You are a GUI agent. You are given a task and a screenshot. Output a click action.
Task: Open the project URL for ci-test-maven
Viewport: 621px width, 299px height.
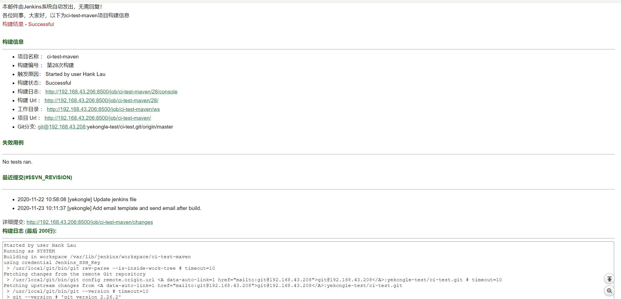pos(98,118)
